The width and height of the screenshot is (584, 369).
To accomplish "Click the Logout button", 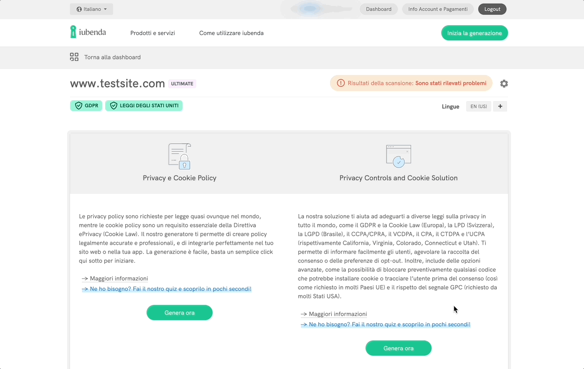I will 492,9.
